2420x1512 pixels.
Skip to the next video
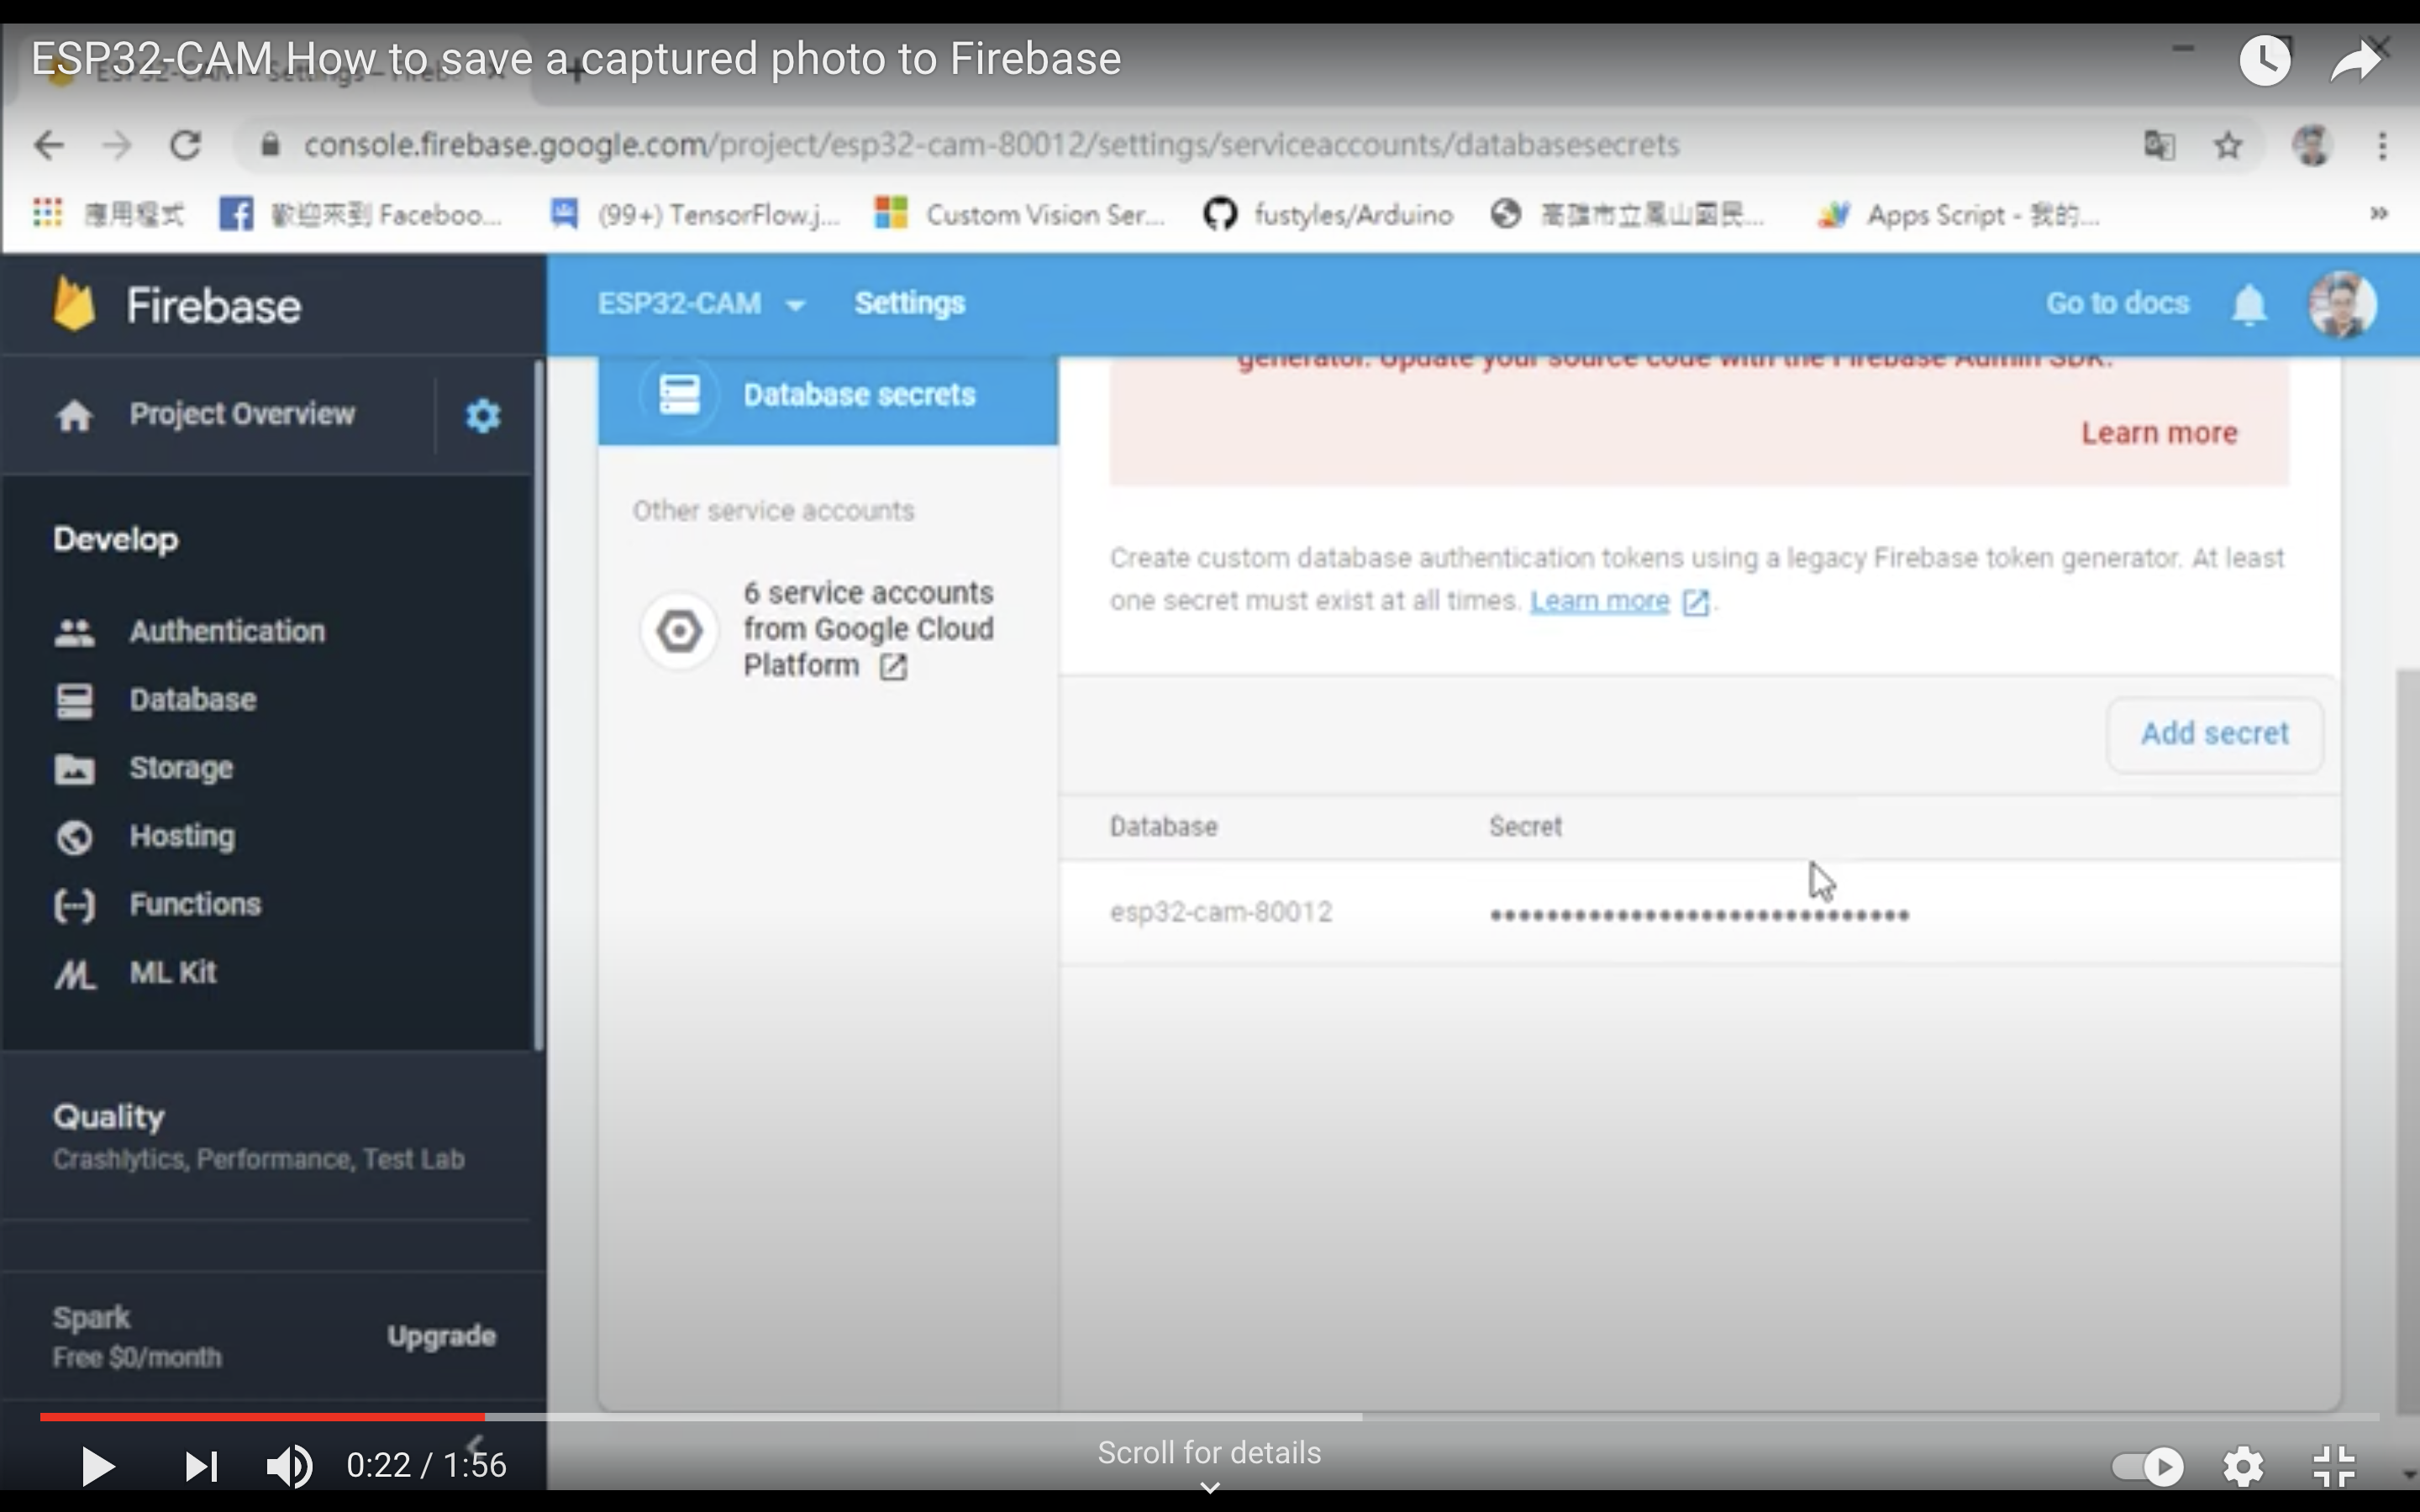click(x=201, y=1466)
